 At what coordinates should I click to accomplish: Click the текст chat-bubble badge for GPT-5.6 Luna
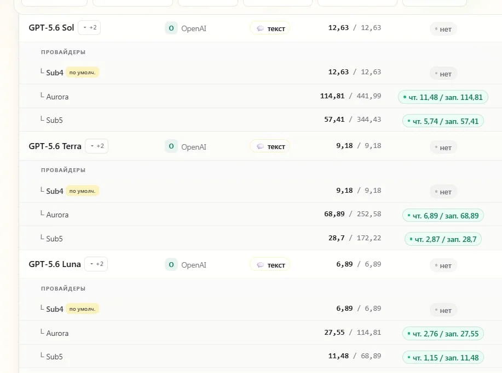click(x=270, y=265)
